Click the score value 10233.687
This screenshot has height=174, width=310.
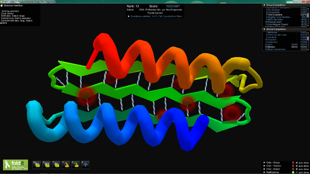pos(173,6)
